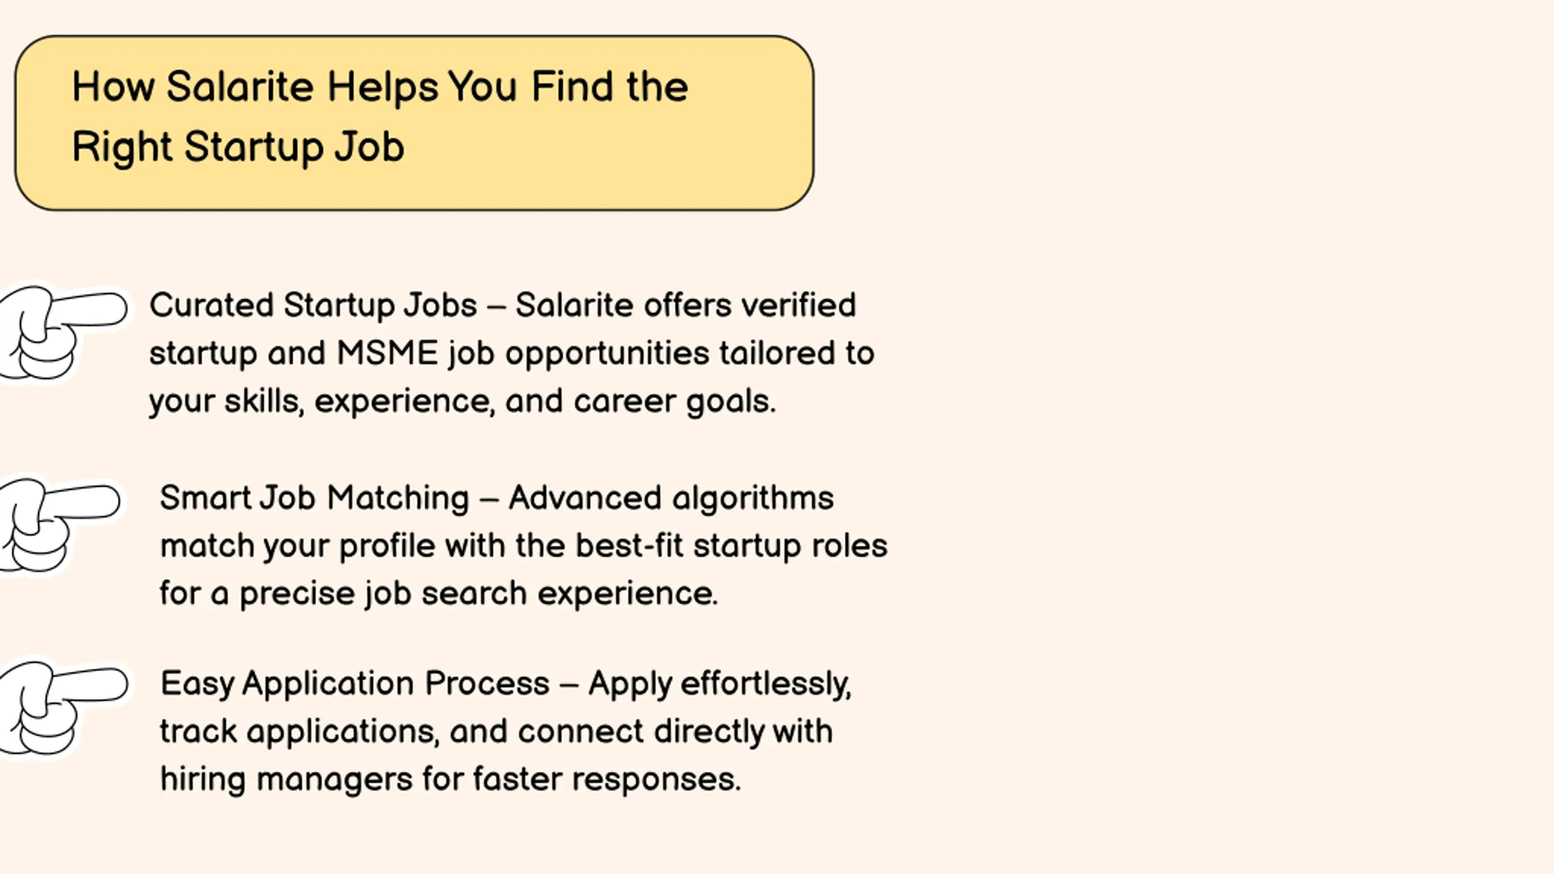The image size is (1554, 874).
Task: Click the pointing hand beside Smart Job Matching
Action: [59, 526]
